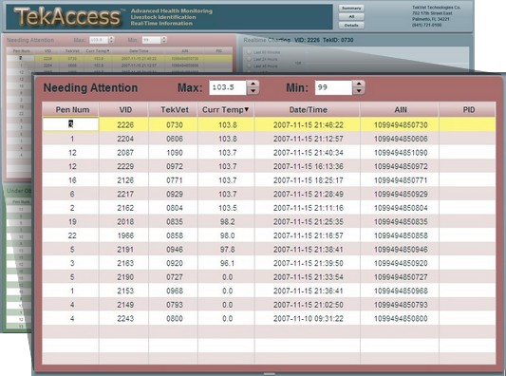Viewport: 506px width, 376px height.
Task: Click the highlighted Pen Num edit cell
Action: tap(70, 124)
